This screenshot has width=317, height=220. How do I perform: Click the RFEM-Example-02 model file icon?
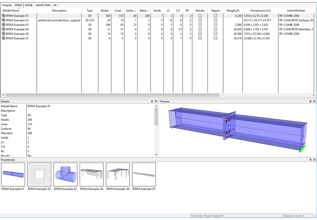coord(3,20)
